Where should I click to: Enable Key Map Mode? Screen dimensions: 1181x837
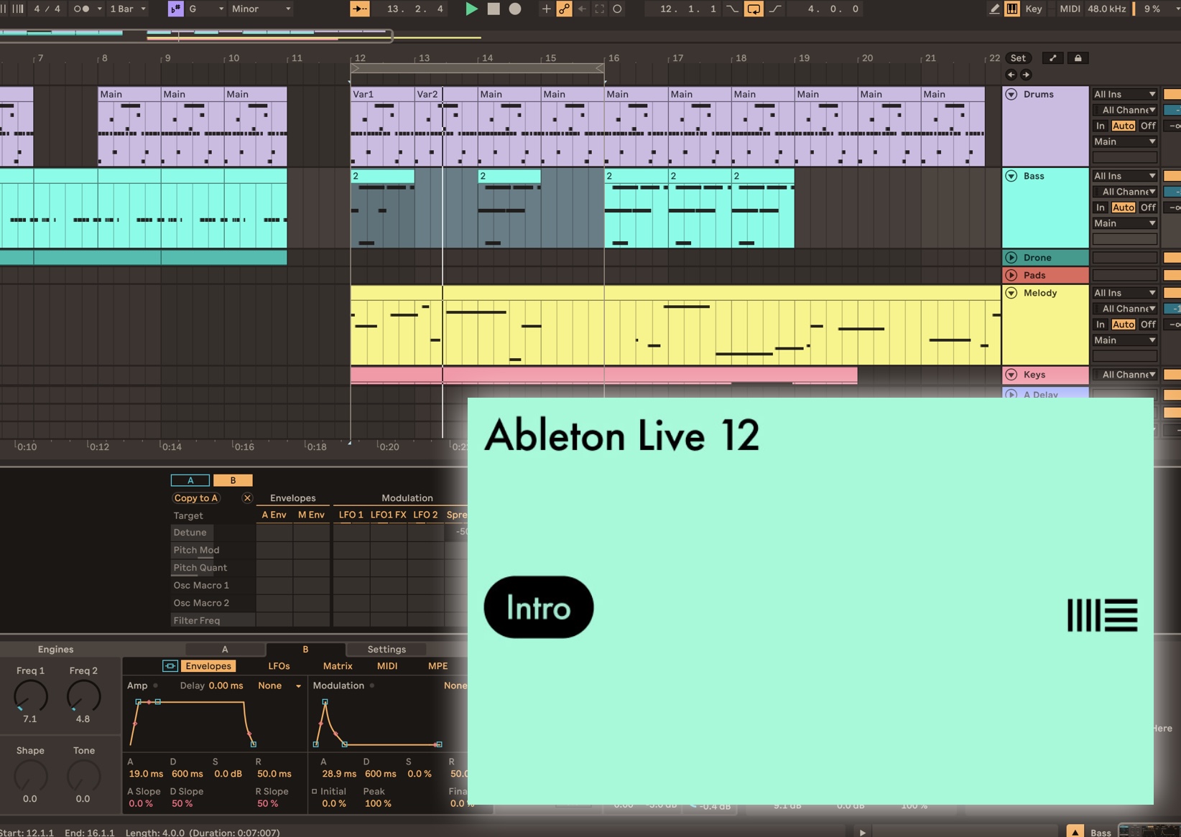(x=1034, y=9)
